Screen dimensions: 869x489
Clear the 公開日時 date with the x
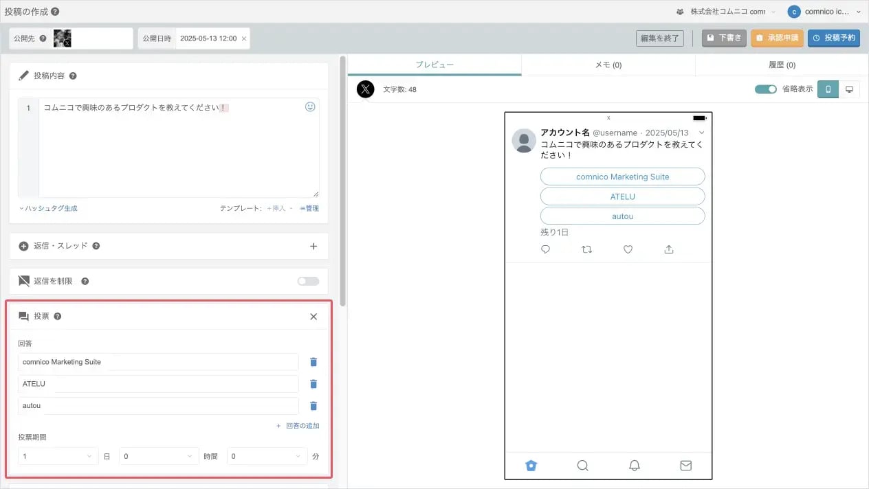[244, 38]
